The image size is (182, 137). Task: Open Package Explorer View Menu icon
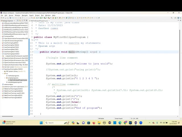pos(22,21)
